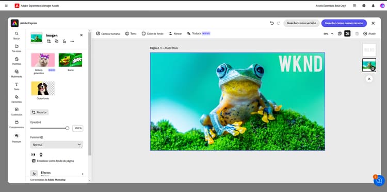
Task: Open the apps grid switcher
Action: (x=354, y=6)
